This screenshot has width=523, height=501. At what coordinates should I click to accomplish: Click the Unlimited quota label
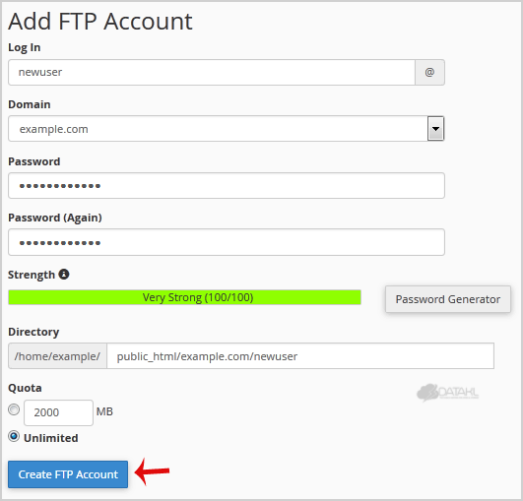(x=51, y=438)
